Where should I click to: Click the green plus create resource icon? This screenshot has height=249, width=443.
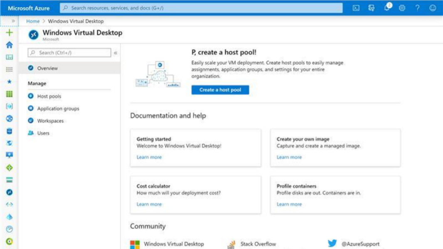click(x=9, y=32)
